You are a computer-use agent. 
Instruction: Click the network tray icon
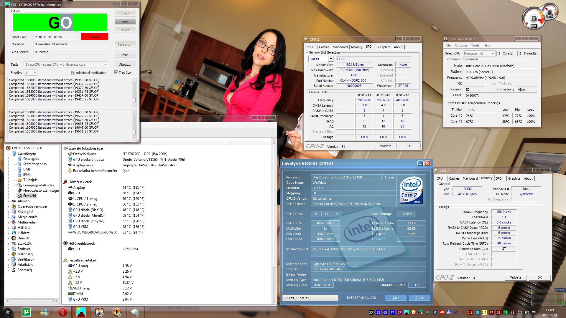click(x=519, y=312)
